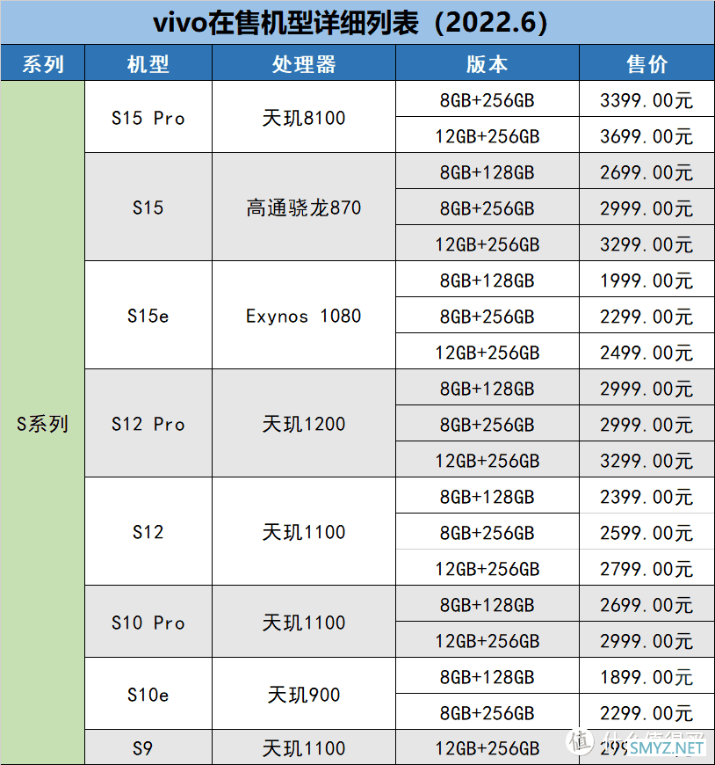Image resolution: width=715 pixels, height=765 pixels.
Task: Click the 8GB+128GB version priced 2399.00元
Action: point(487,496)
